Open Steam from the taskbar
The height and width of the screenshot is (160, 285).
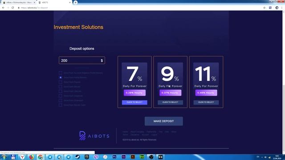(77, 157)
